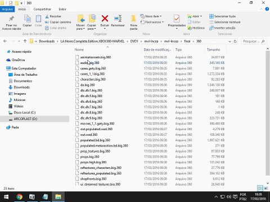The image size is (270, 202).
Task: Go back with left arrow
Action: coord(5,41)
